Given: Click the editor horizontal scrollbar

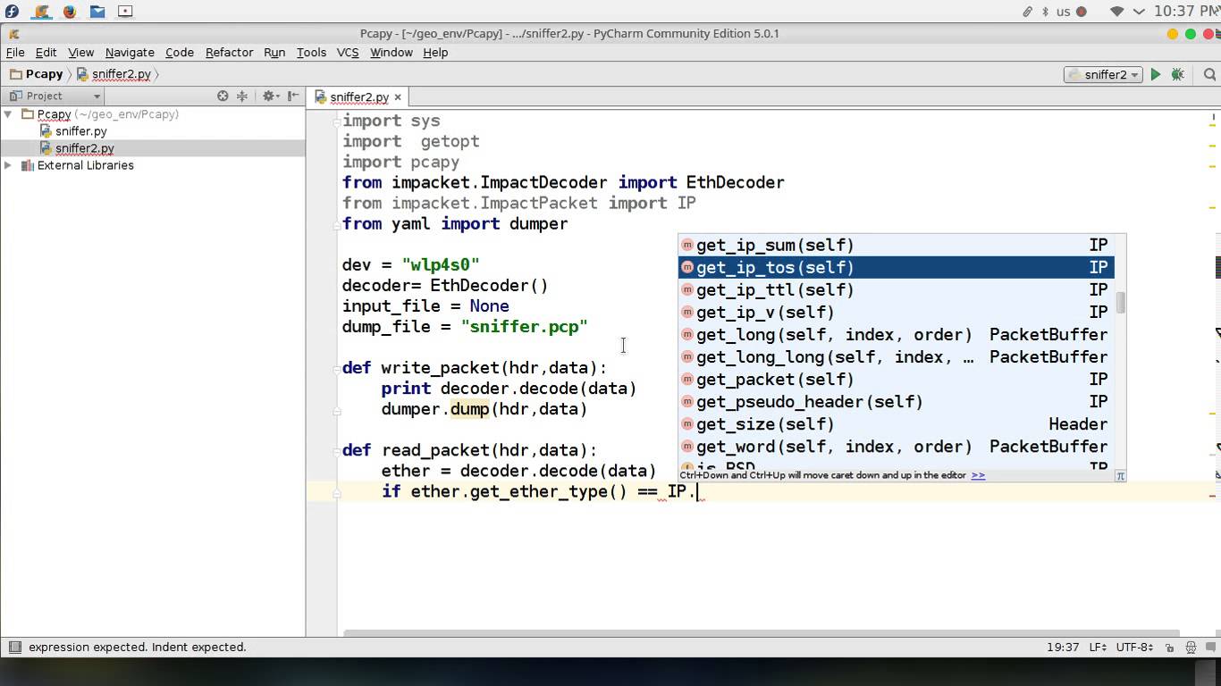Looking at the screenshot, I should (762, 633).
